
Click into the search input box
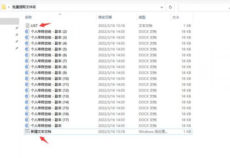[204, 7]
